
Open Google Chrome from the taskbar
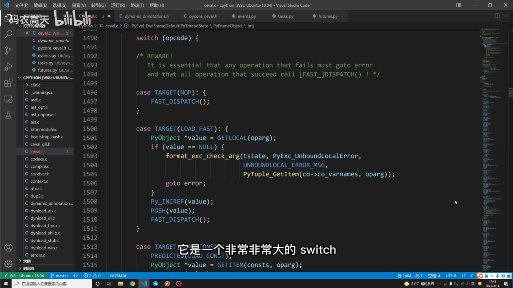pyautogui.click(x=132, y=284)
